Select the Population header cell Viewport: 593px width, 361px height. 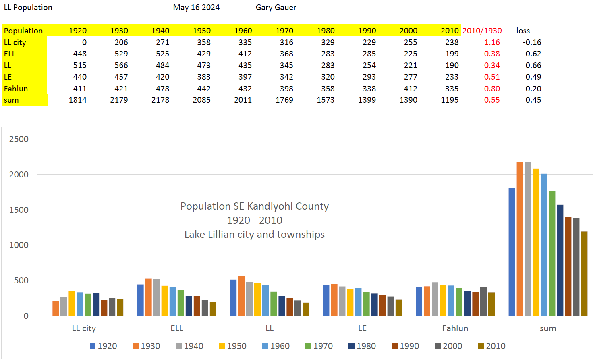tap(23, 31)
